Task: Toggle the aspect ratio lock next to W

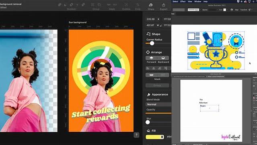Action: pos(161,25)
